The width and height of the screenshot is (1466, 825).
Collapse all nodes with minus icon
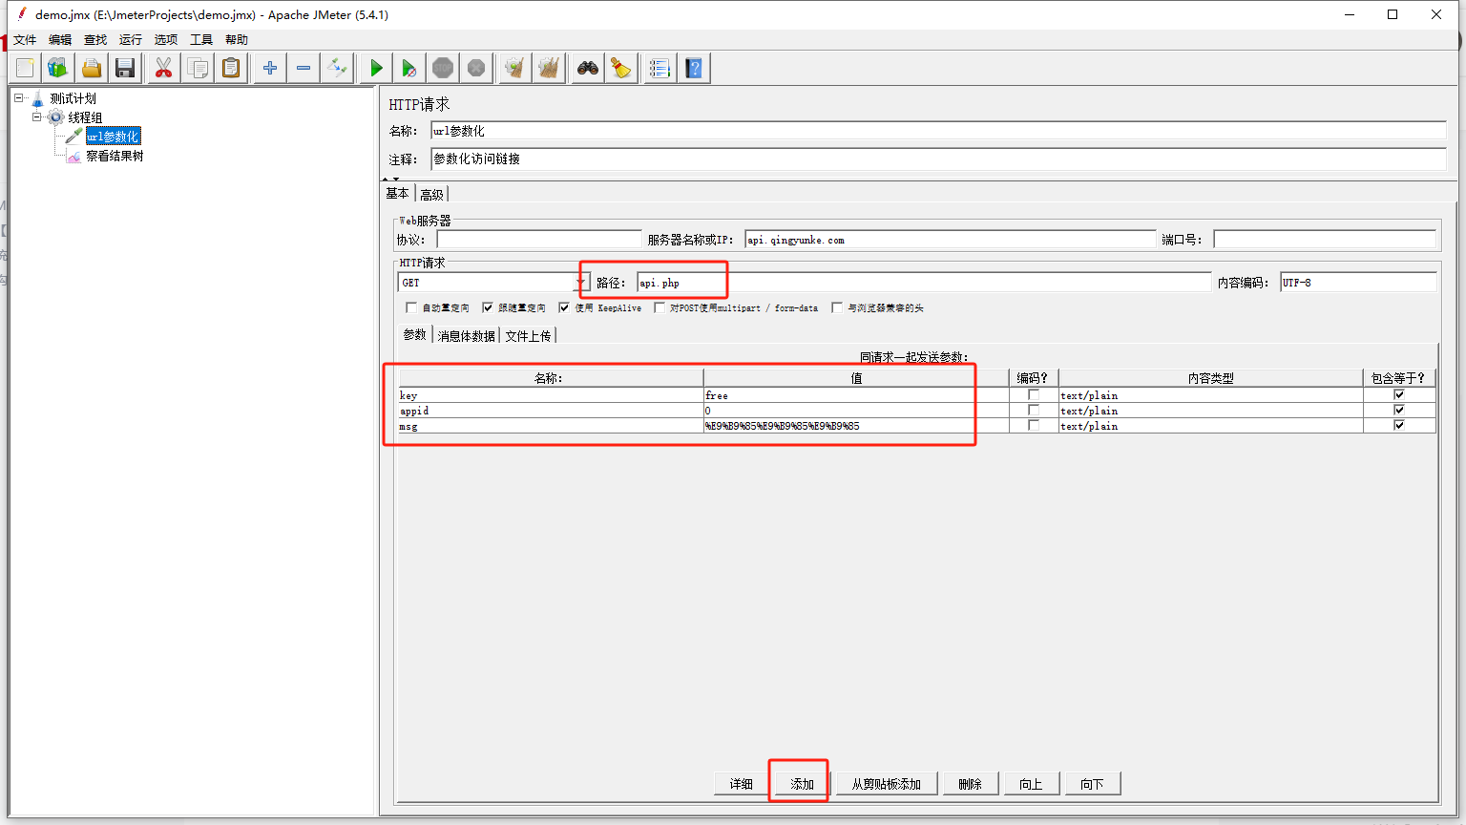[304, 68]
